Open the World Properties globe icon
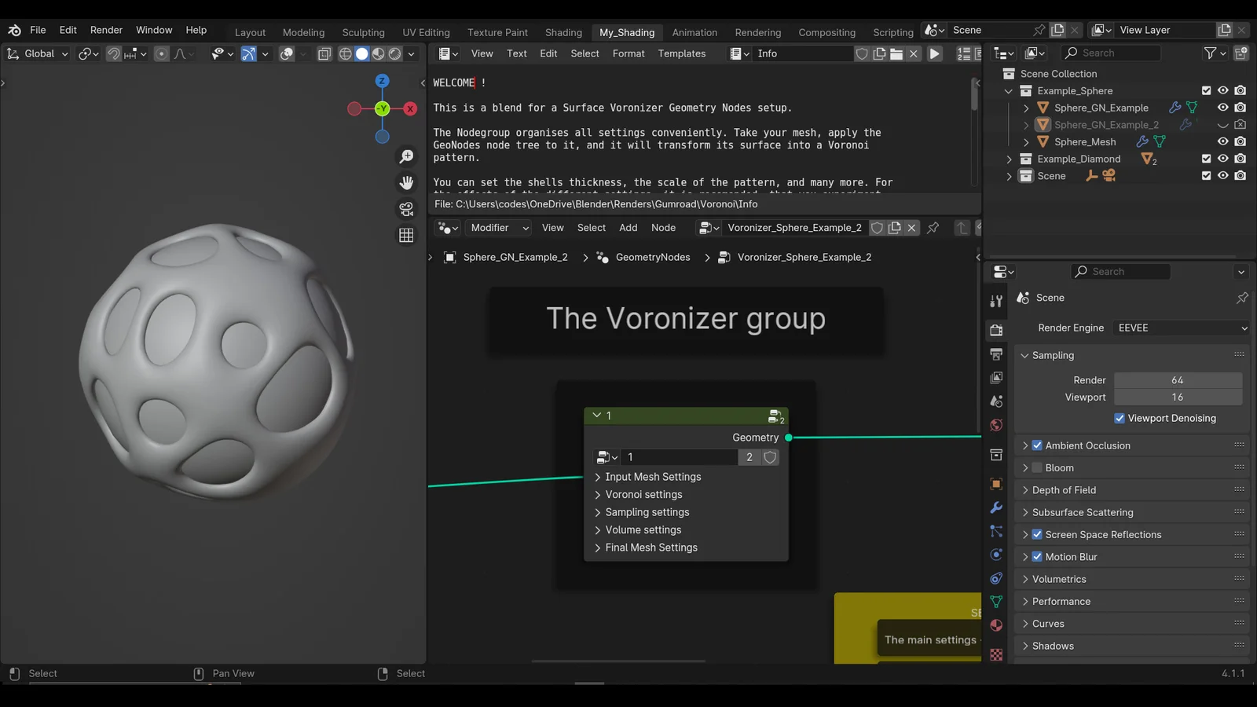 pyautogui.click(x=996, y=424)
